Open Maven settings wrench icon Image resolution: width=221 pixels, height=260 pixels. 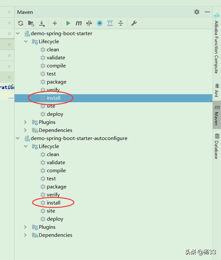(x=134, y=23)
